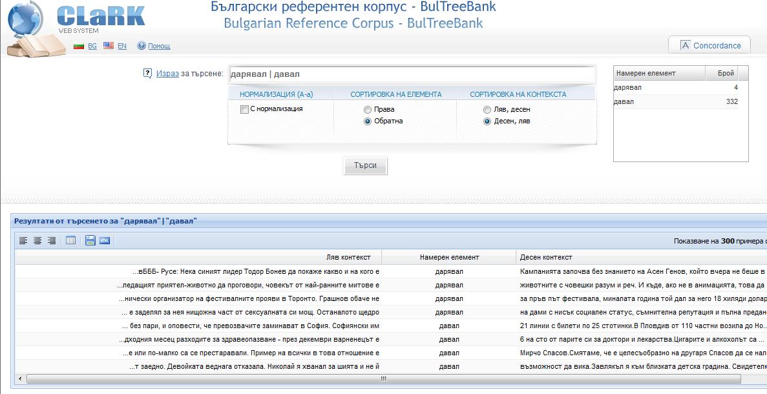The height and width of the screenshot is (394, 767).
Task: Click the 'Брой' column header
Action: (722, 74)
